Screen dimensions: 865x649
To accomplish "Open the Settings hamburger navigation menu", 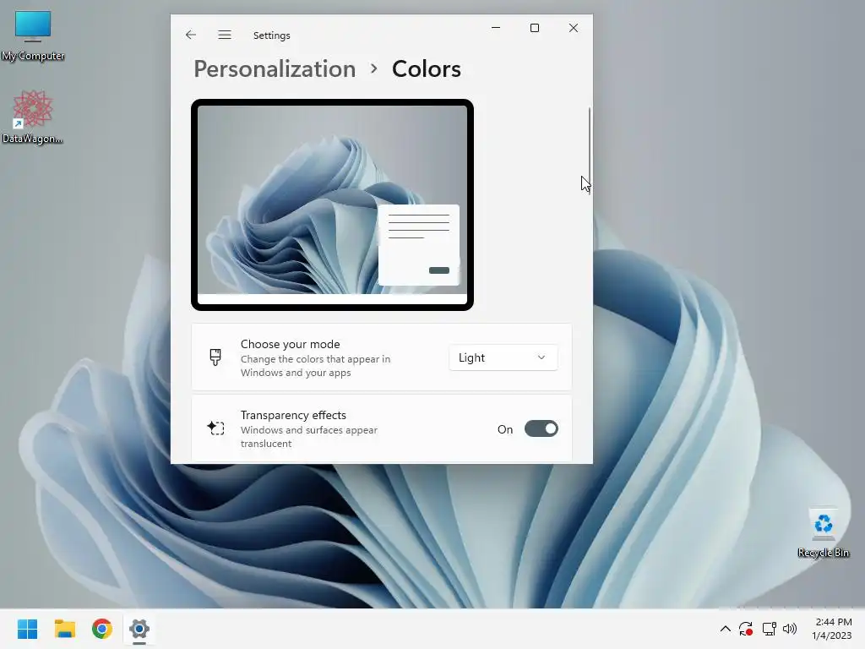I will pyautogui.click(x=225, y=35).
